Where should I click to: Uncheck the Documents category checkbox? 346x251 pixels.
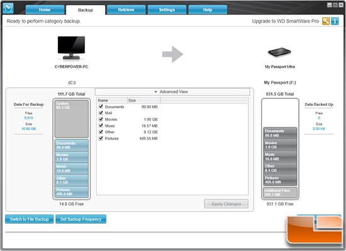tap(101, 107)
